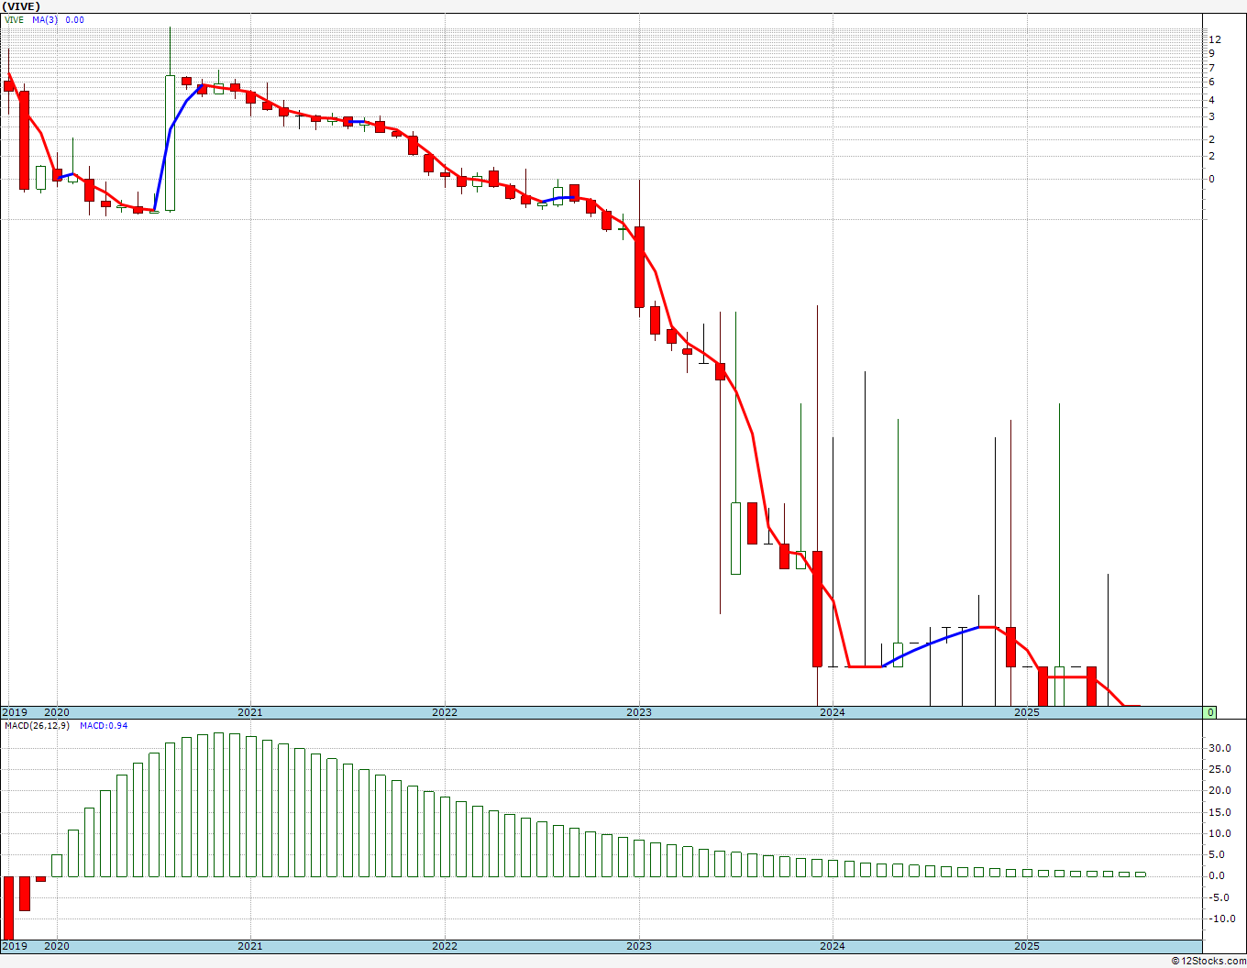Click the (VIVE) chart title

[x=20, y=6]
